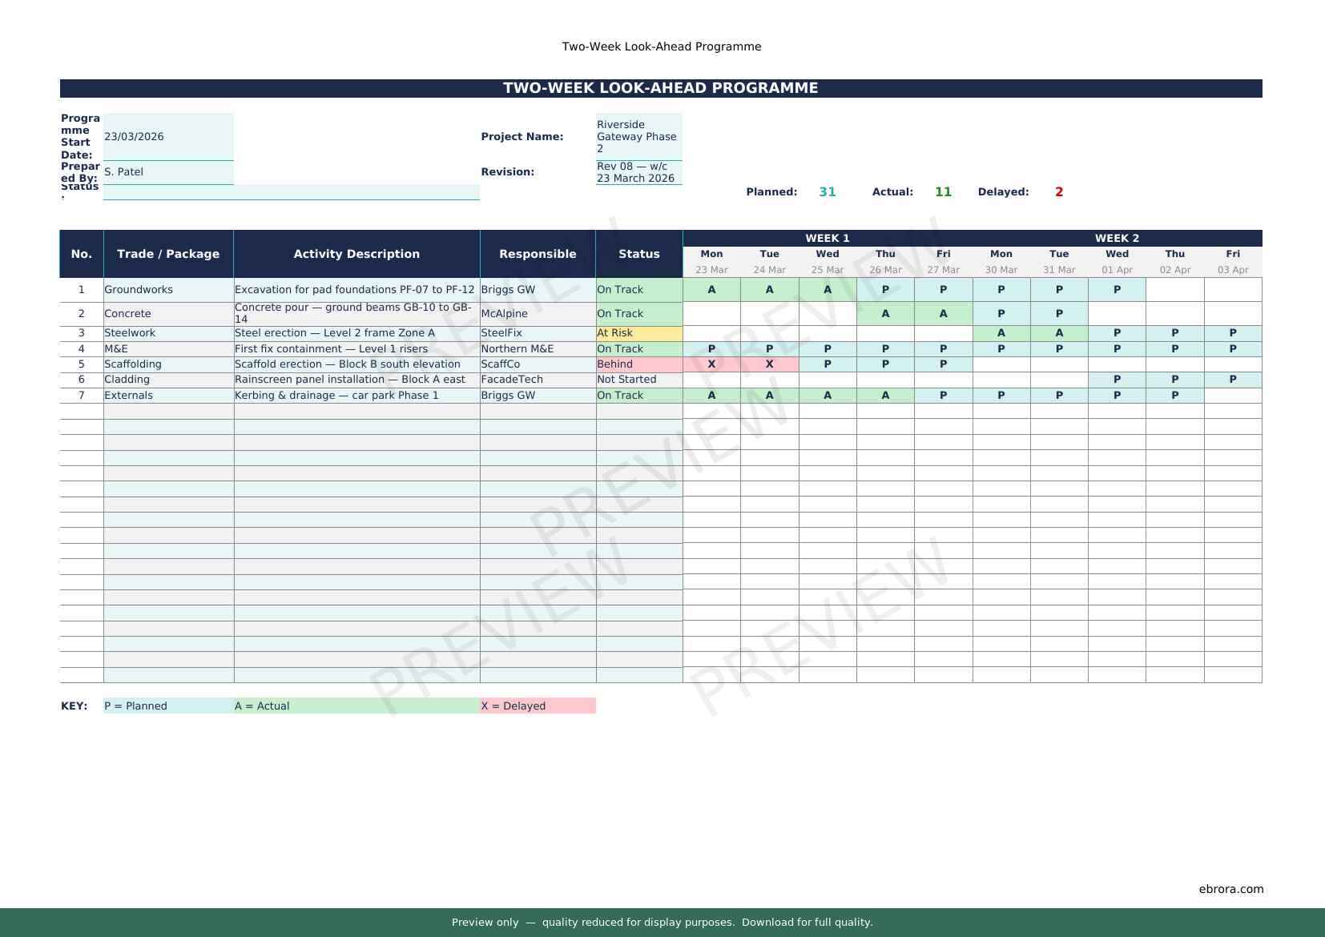Viewport: 1325px width, 937px height.
Task: Click the Responsible column header
Action: click(538, 254)
